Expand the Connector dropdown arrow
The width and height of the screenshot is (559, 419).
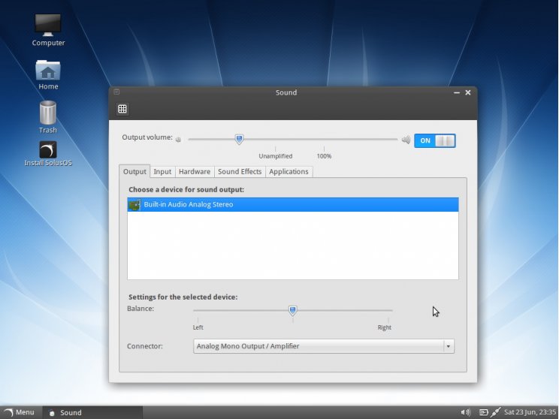click(x=449, y=346)
